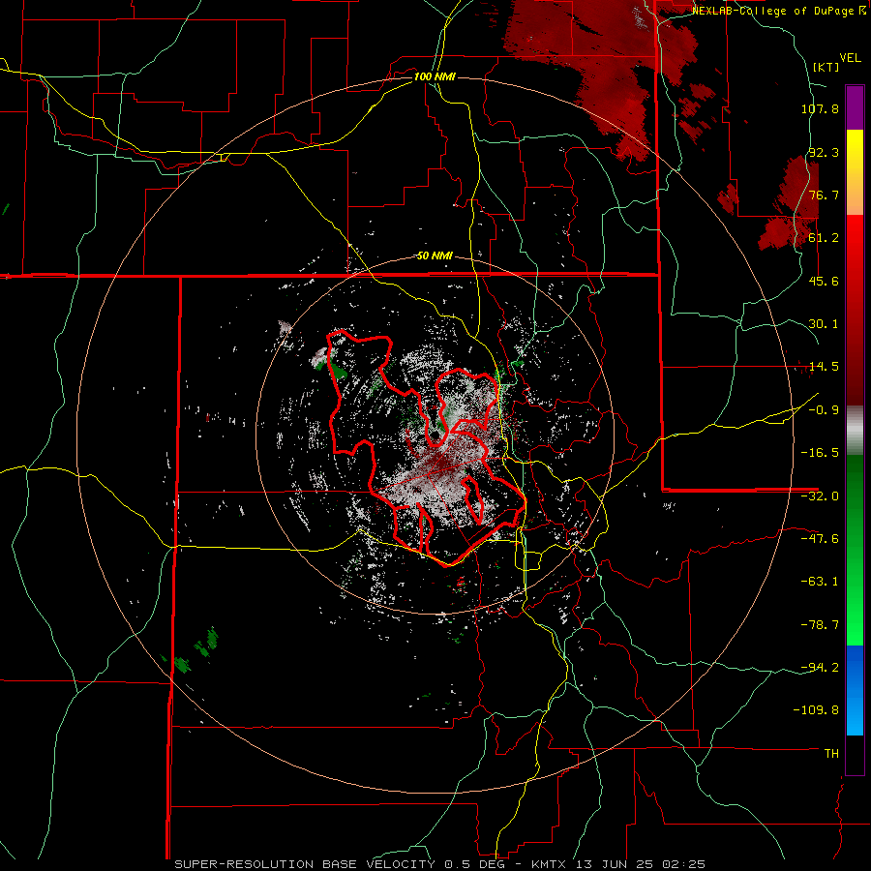Click the gray near-zero segment of the color bar
The height and width of the screenshot is (871, 871).
[855, 431]
